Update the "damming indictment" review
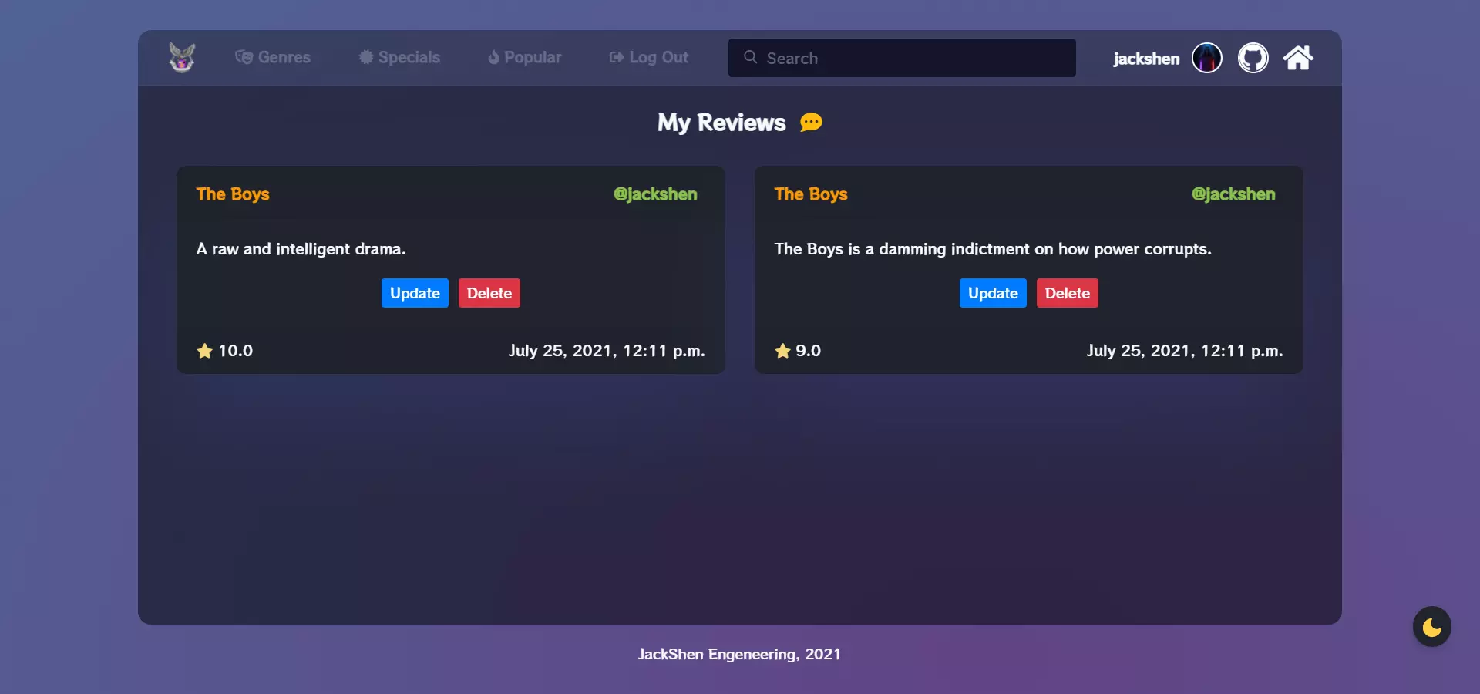Screen dimensions: 1480x694 (x=993, y=293)
